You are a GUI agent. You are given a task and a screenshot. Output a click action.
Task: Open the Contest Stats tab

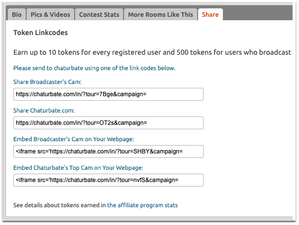(99, 14)
